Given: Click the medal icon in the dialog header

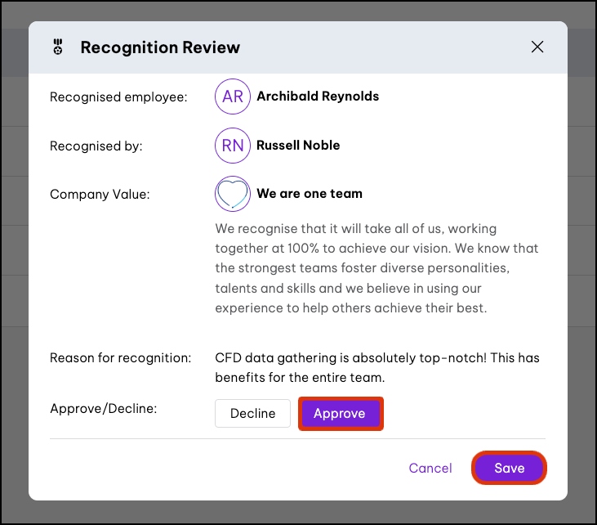Looking at the screenshot, I should 57,47.
